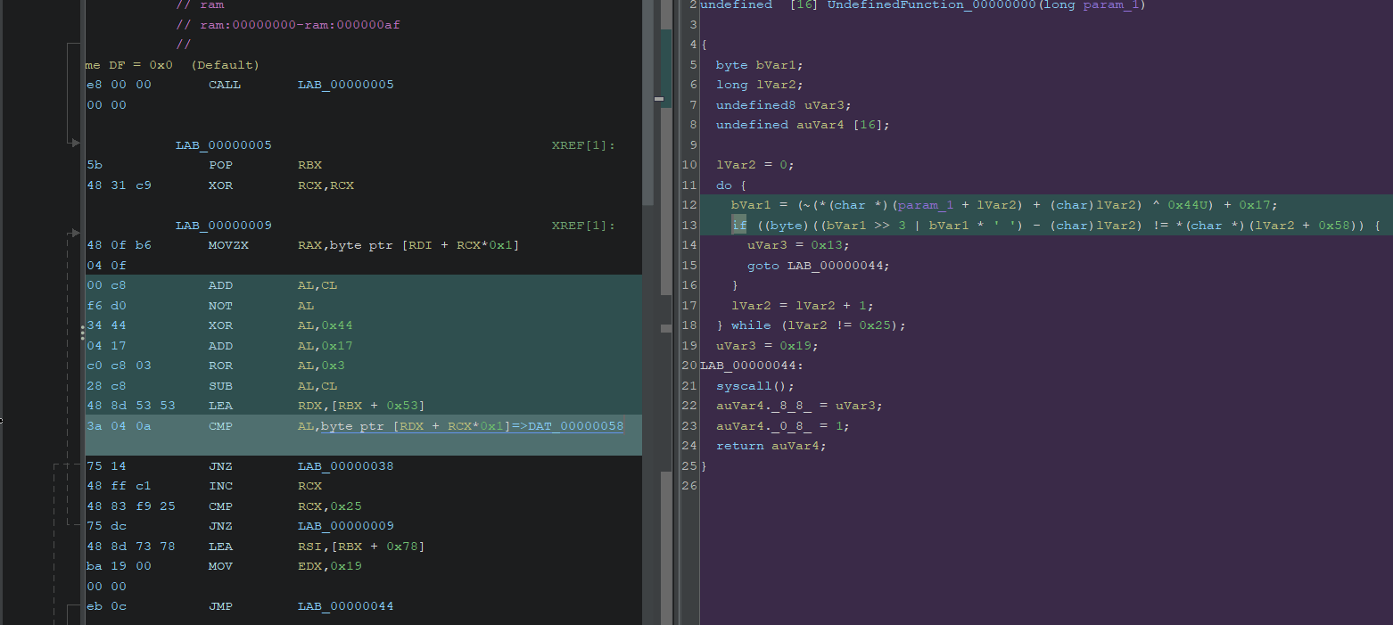This screenshot has width=1393, height=625.
Task: Click the while (lVar2 != 0x25) line
Action: pos(811,325)
